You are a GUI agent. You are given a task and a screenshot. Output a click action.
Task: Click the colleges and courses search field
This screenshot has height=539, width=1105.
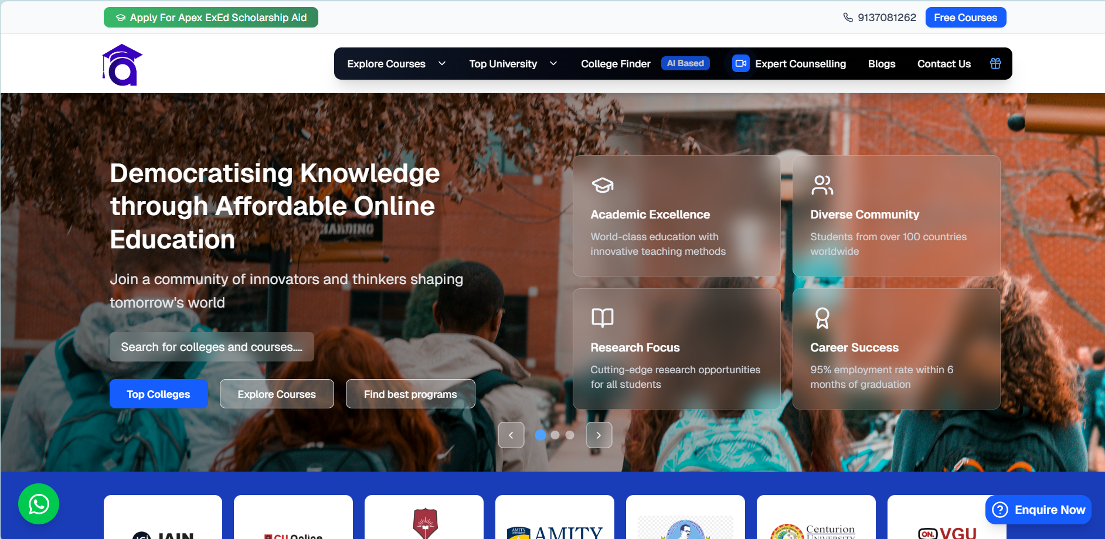click(x=212, y=346)
